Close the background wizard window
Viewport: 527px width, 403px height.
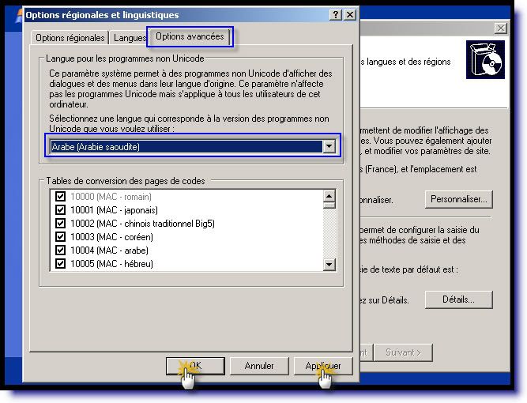[x=500, y=28]
